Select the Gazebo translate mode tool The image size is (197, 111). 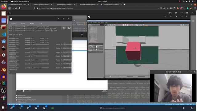coord(108,25)
